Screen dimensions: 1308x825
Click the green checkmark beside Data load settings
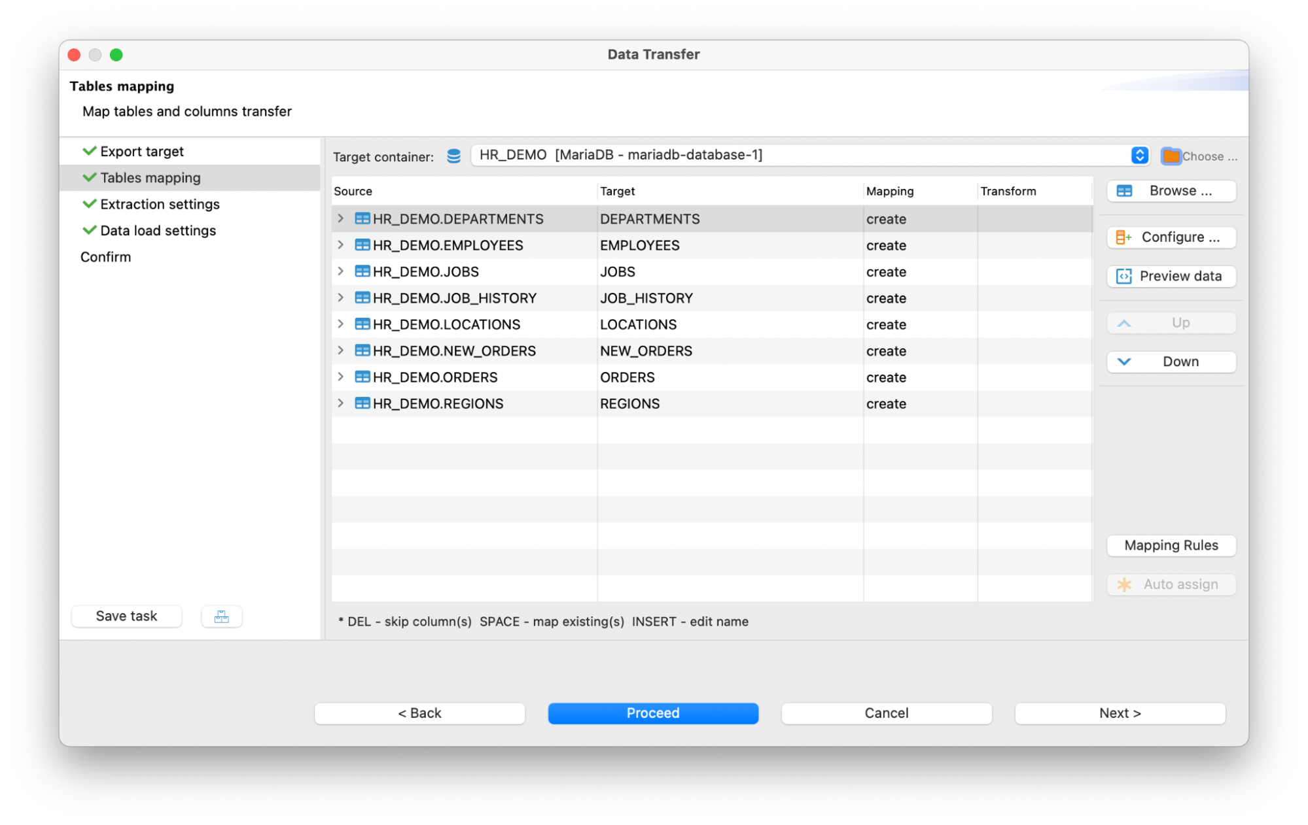click(x=90, y=230)
